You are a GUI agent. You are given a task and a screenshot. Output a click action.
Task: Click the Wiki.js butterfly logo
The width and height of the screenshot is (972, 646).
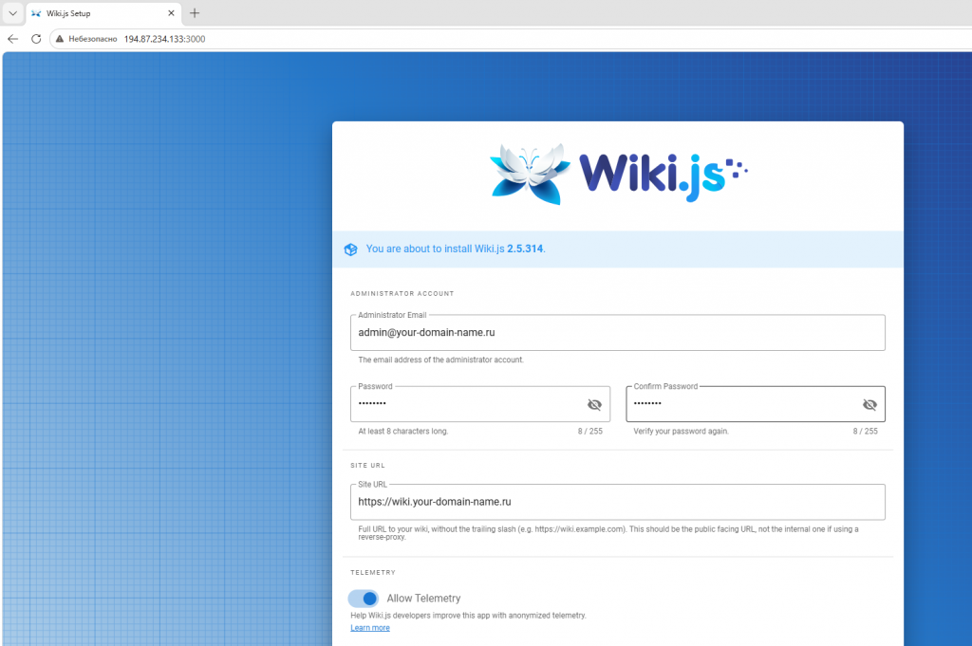[530, 174]
